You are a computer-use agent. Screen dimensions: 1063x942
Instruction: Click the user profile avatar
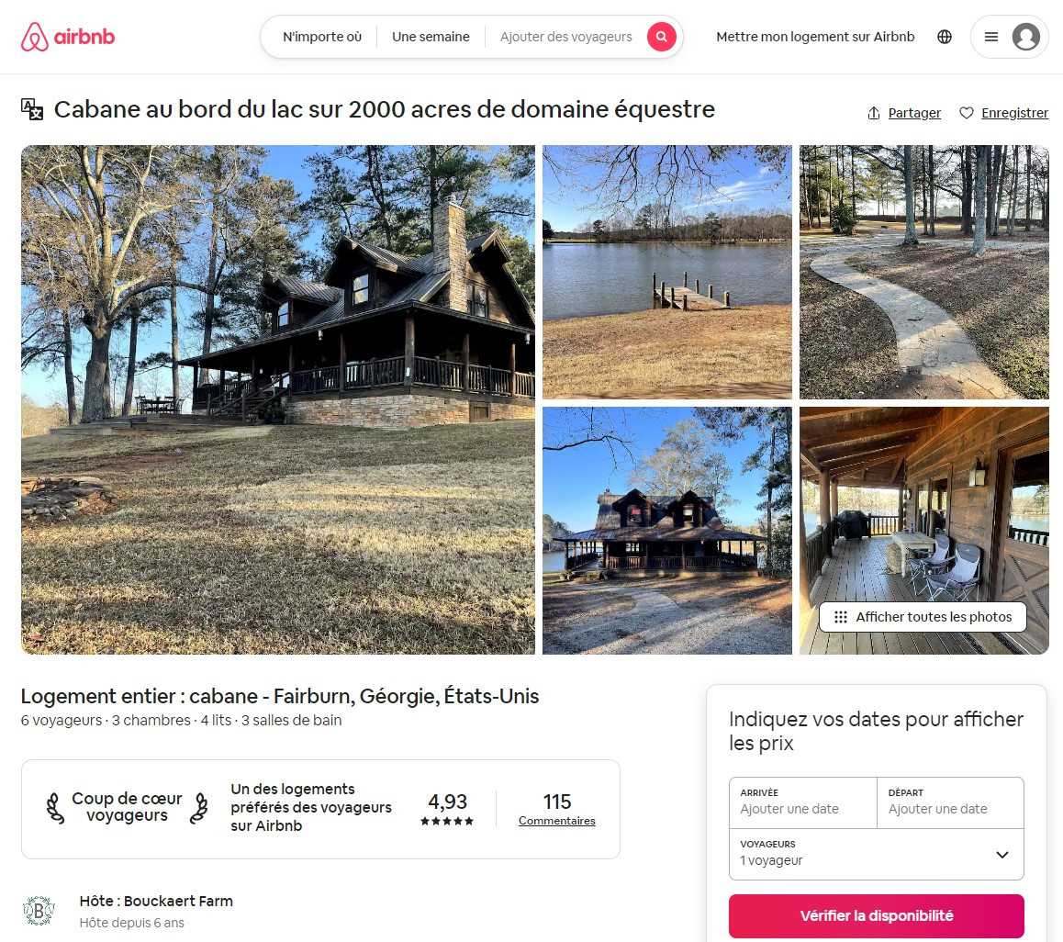pyautogui.click(x=1025, y=37)
